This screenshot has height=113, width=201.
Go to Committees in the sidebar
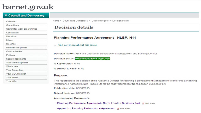(13, 25)
